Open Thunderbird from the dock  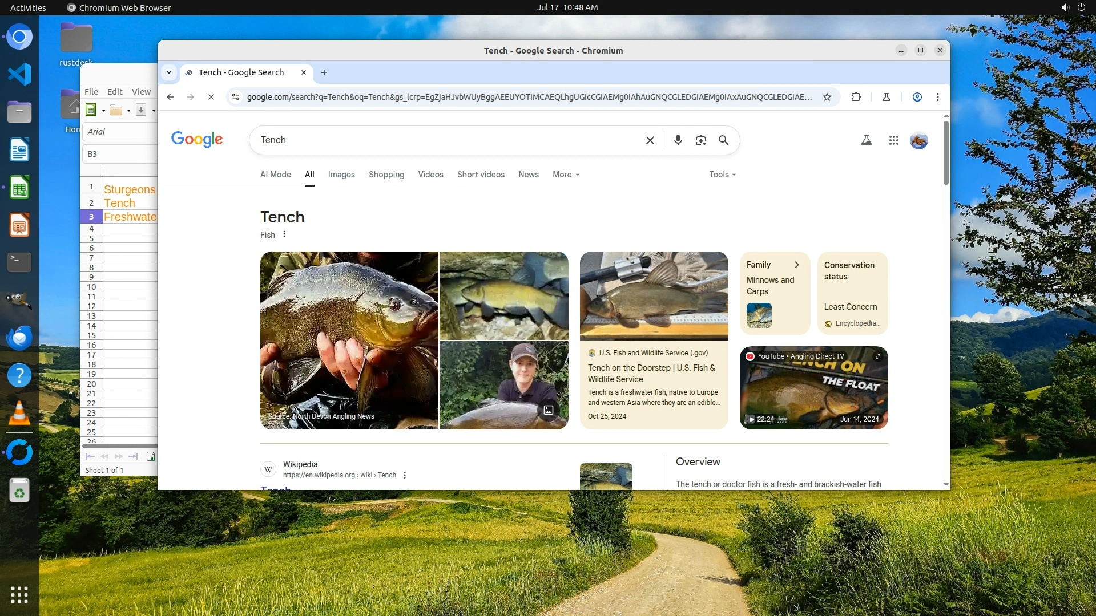pyautogui.click(x=19, y=338)
